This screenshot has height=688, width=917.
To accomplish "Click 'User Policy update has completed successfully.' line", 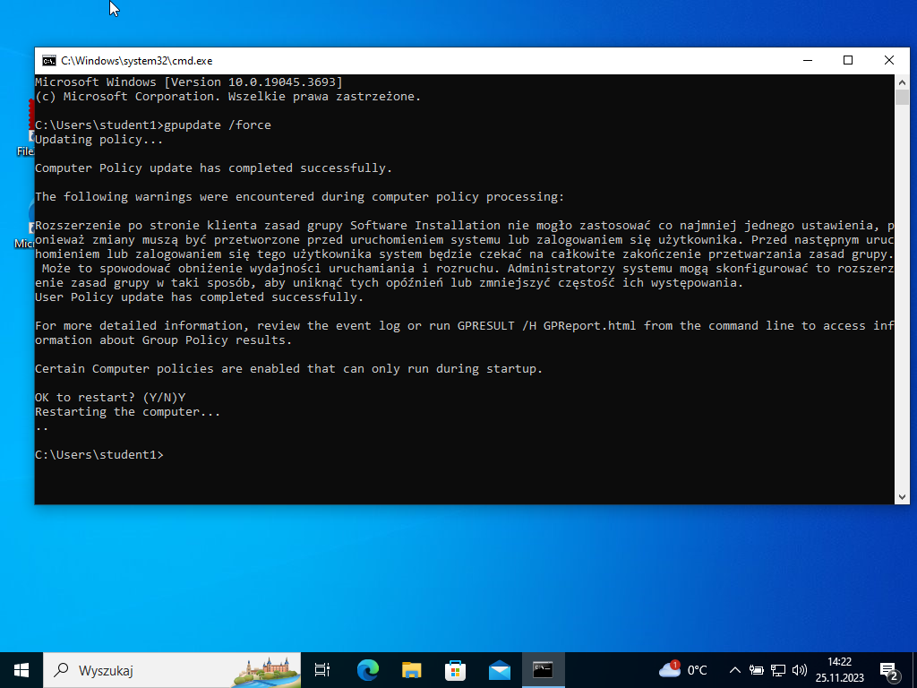I will 200,297.
